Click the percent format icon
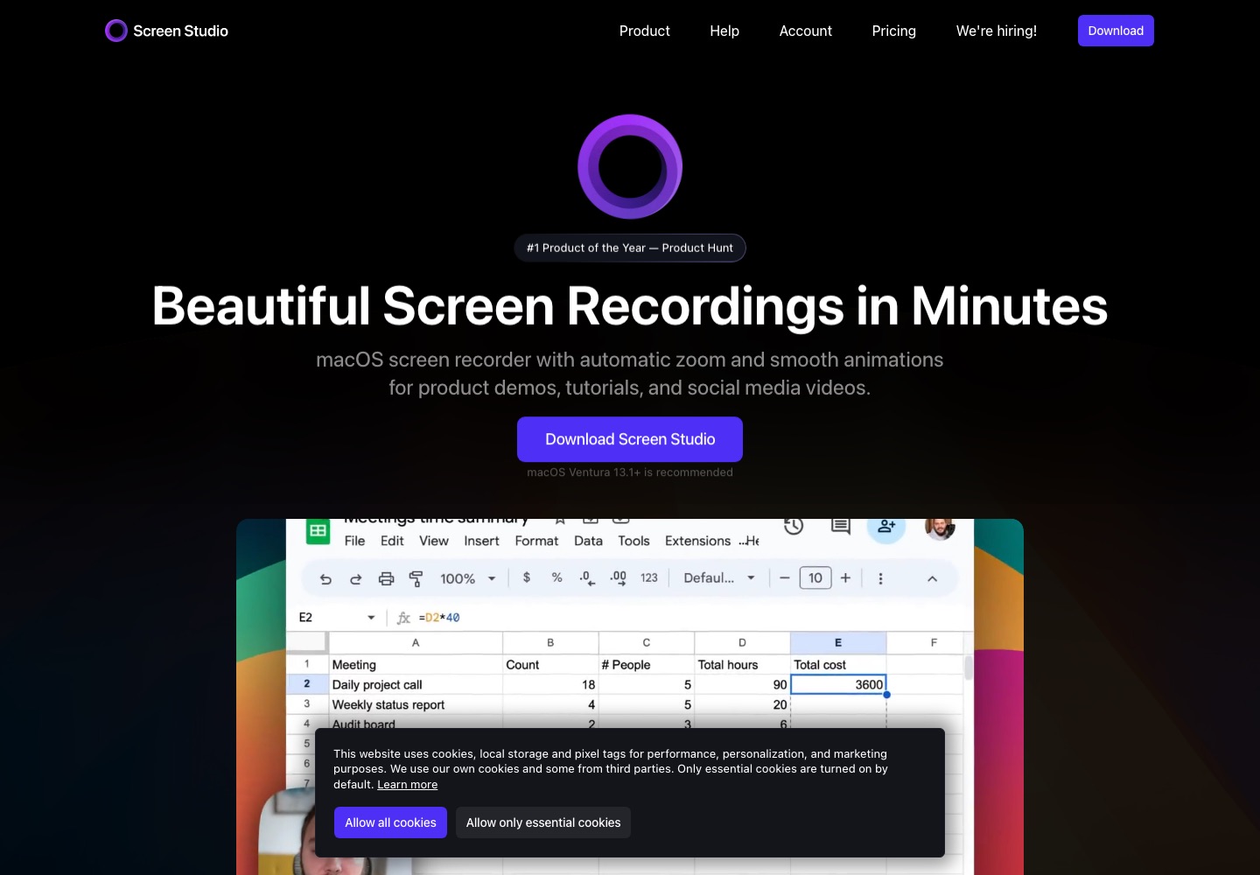Screen dimensions: 1260x875 (556, 577)
